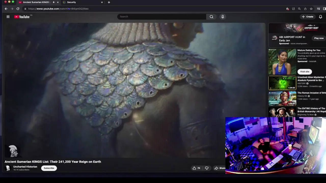Click the search magnifier button
This screenshot has width=326, height=183.
coord(211,17)
